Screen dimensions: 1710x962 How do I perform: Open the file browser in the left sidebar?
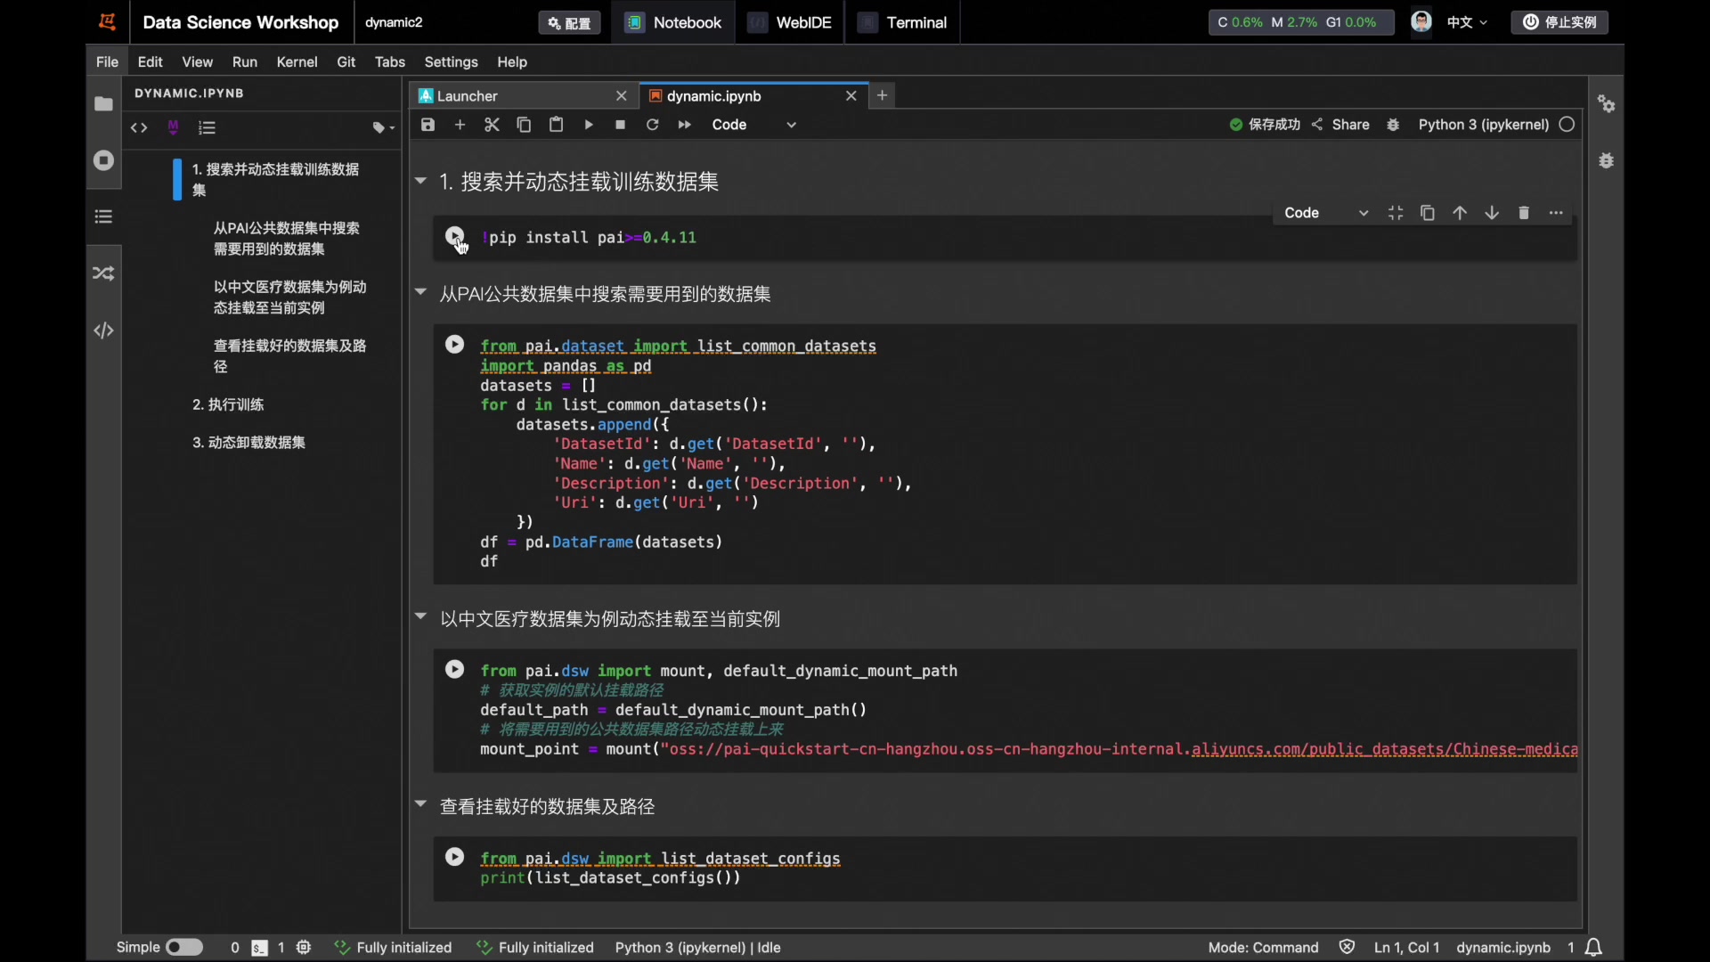coord(103,104)
